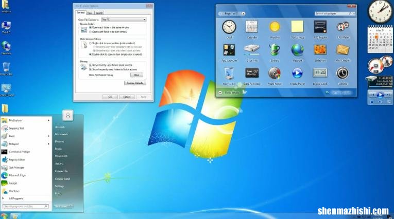Select the Drive Info gadget
The height and width of the screenshot is (219, 394).
click(252, 50)
